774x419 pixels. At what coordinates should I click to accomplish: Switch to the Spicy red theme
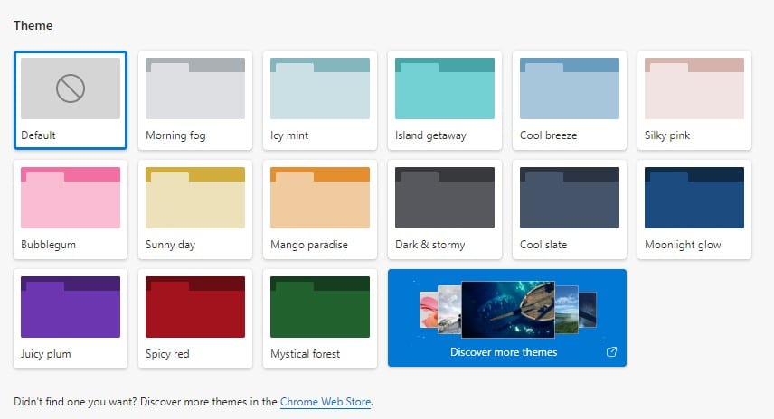[195, 319]
